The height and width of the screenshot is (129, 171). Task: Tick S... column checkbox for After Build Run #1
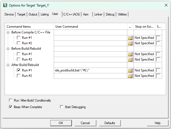158,70
